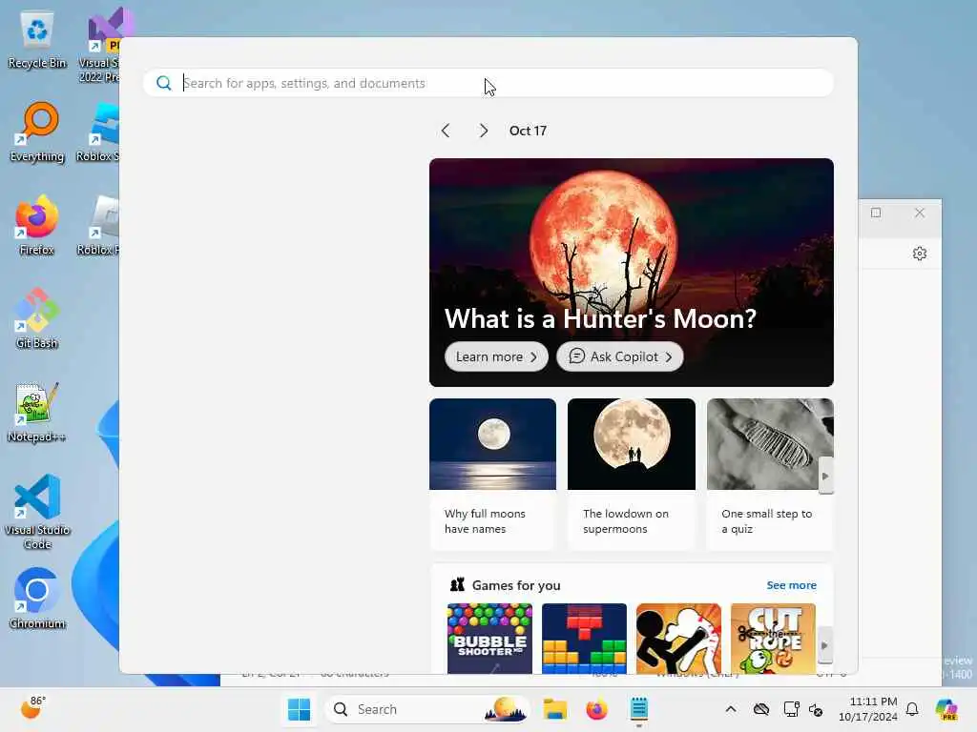Open the Hunter's Moon feature image

tap(632, 249)
